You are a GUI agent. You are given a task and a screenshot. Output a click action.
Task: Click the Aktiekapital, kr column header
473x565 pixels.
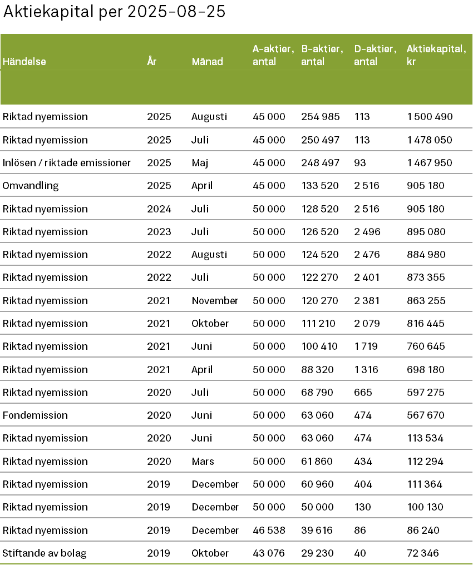tap(436, 55)
